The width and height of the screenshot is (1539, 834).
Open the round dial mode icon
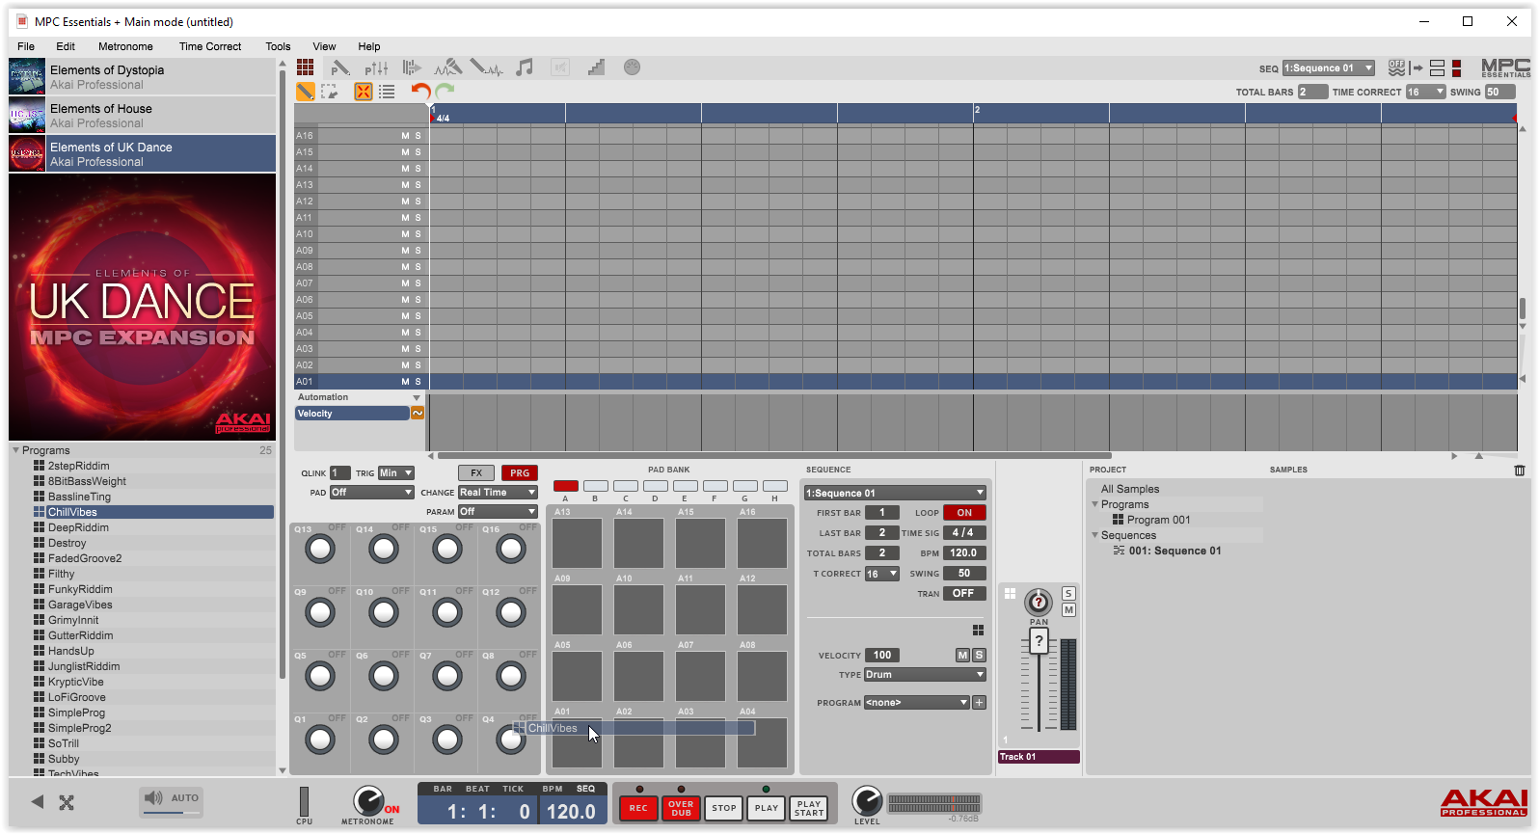click(x=632, y=67)
